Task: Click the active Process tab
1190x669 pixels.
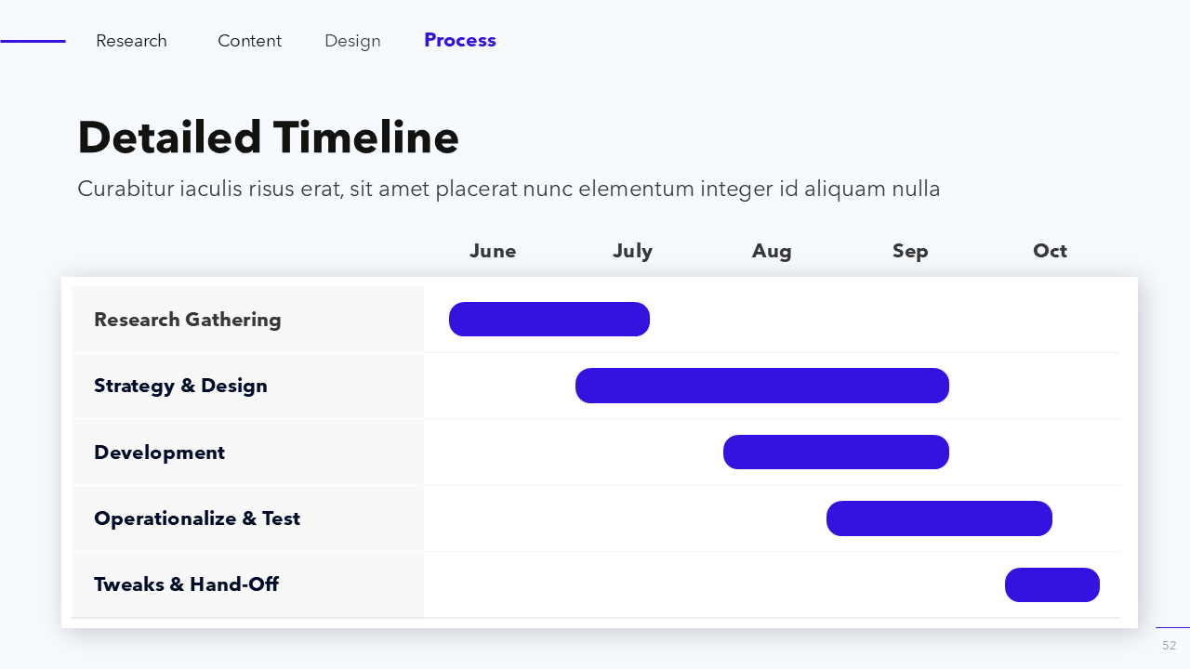Action: [x=460, y=40]
